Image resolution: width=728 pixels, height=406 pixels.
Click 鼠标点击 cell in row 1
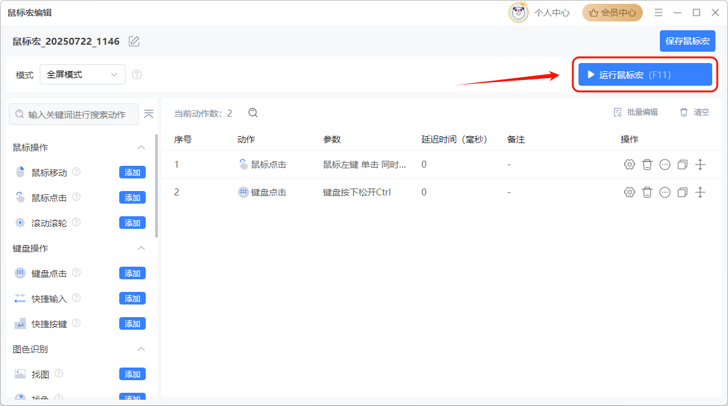coord(262,165)
